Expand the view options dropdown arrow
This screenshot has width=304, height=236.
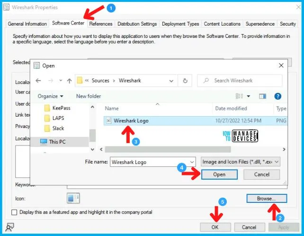[248, 96]
